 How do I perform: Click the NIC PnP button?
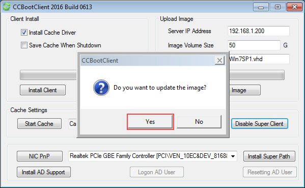click(40, 156)
